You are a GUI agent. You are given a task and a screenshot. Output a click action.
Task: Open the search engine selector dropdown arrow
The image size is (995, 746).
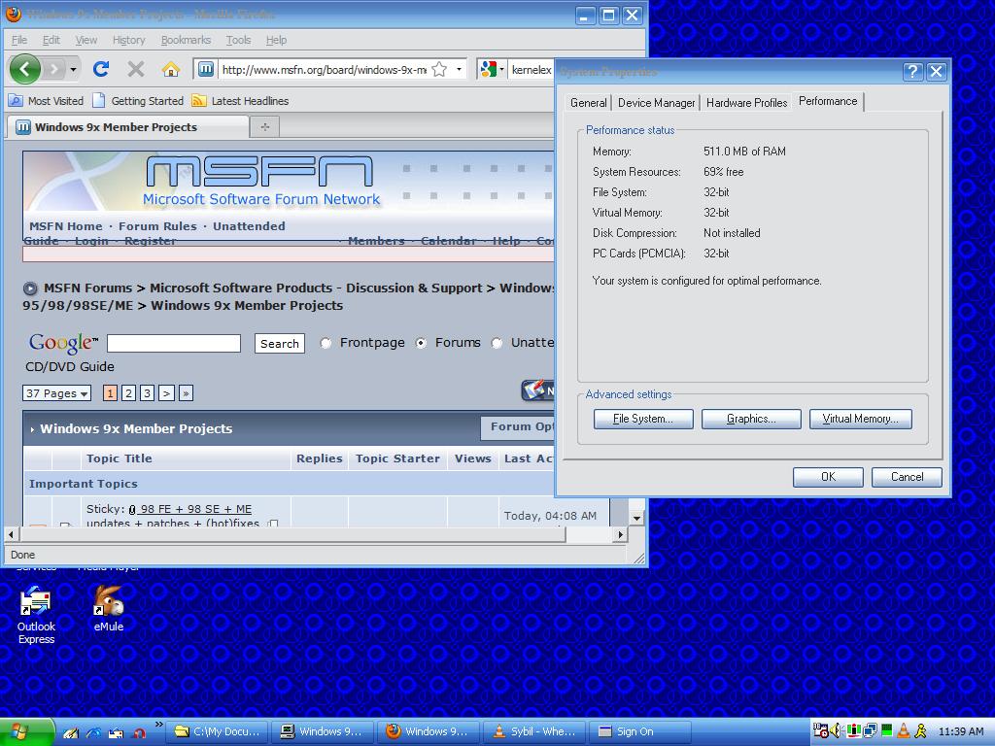coord(502,69)
